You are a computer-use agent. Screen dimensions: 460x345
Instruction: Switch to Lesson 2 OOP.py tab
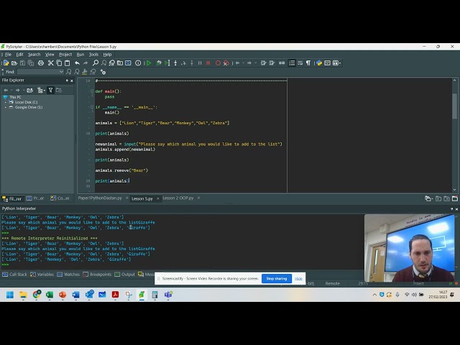[x=178, y=198]
